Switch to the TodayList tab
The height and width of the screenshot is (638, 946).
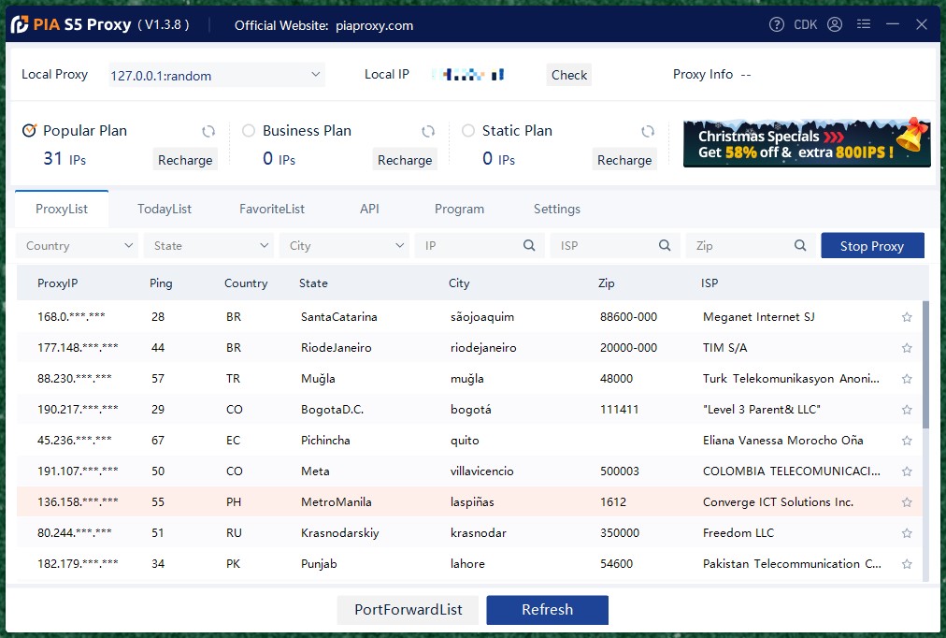point(165,209)
